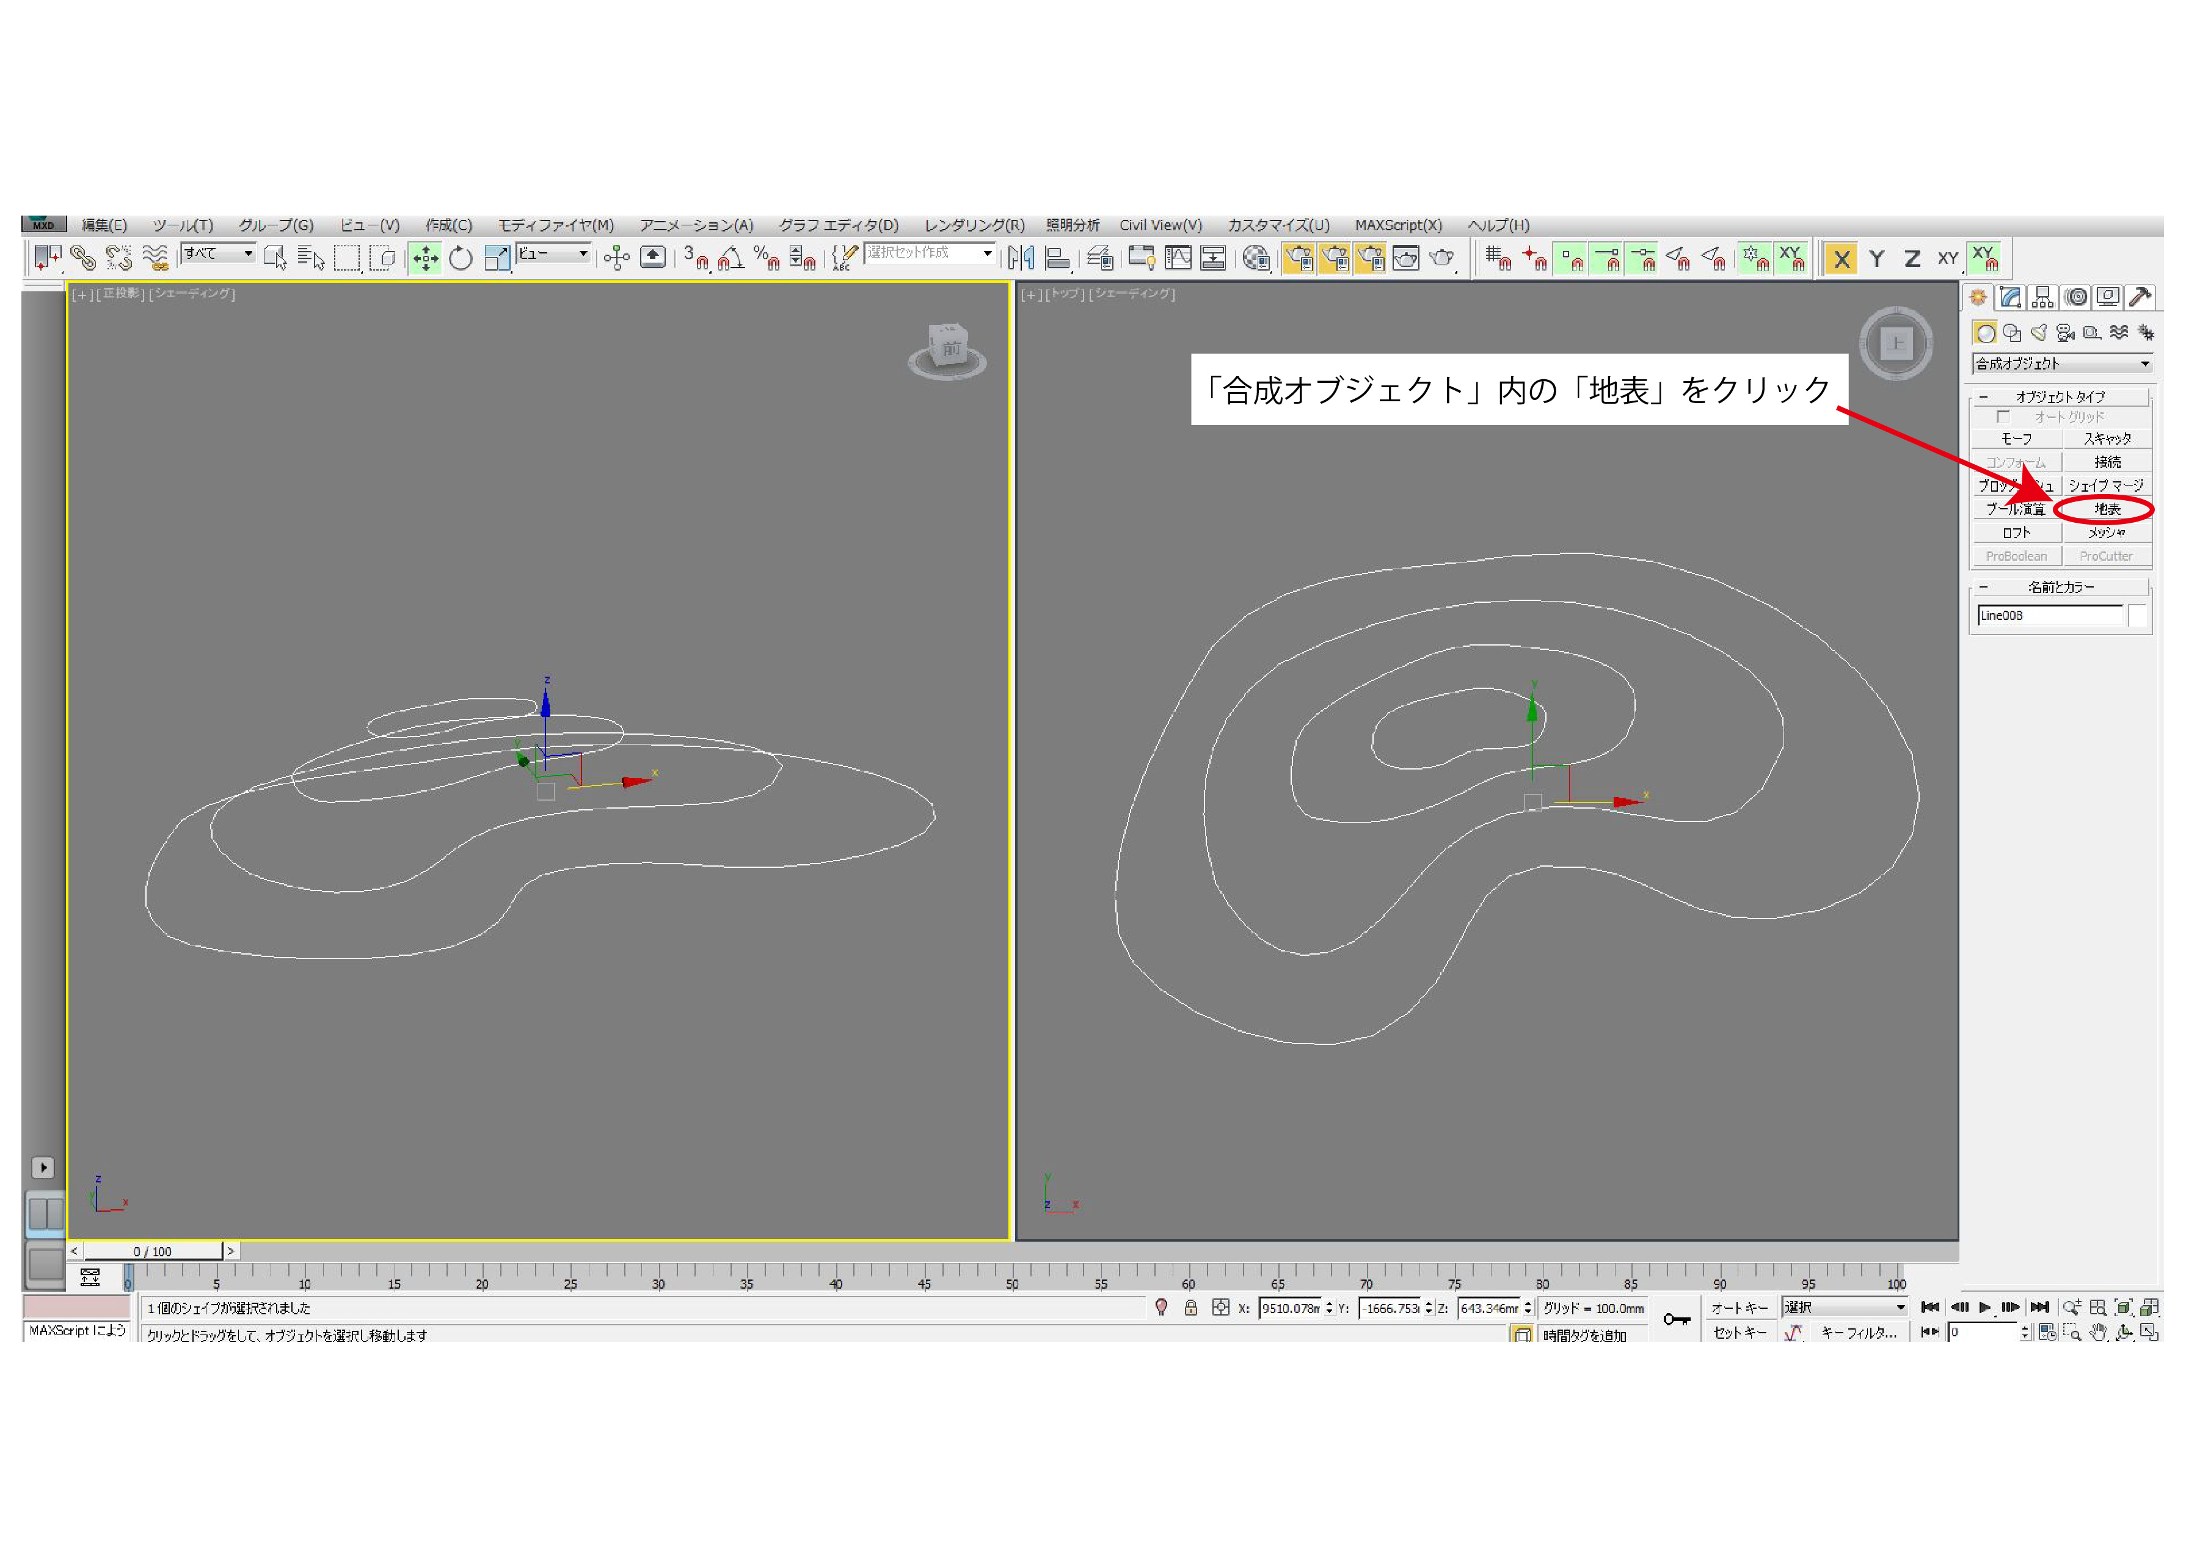
Task: Click the Mirror tool icon
Action: 1021,258
